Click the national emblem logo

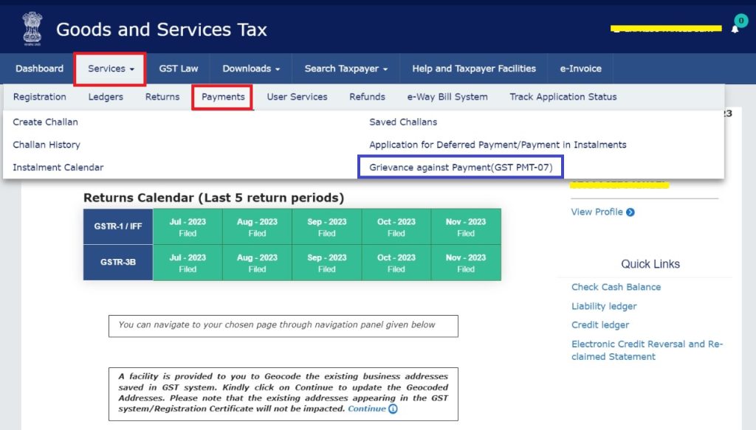[x=32, y=30]
